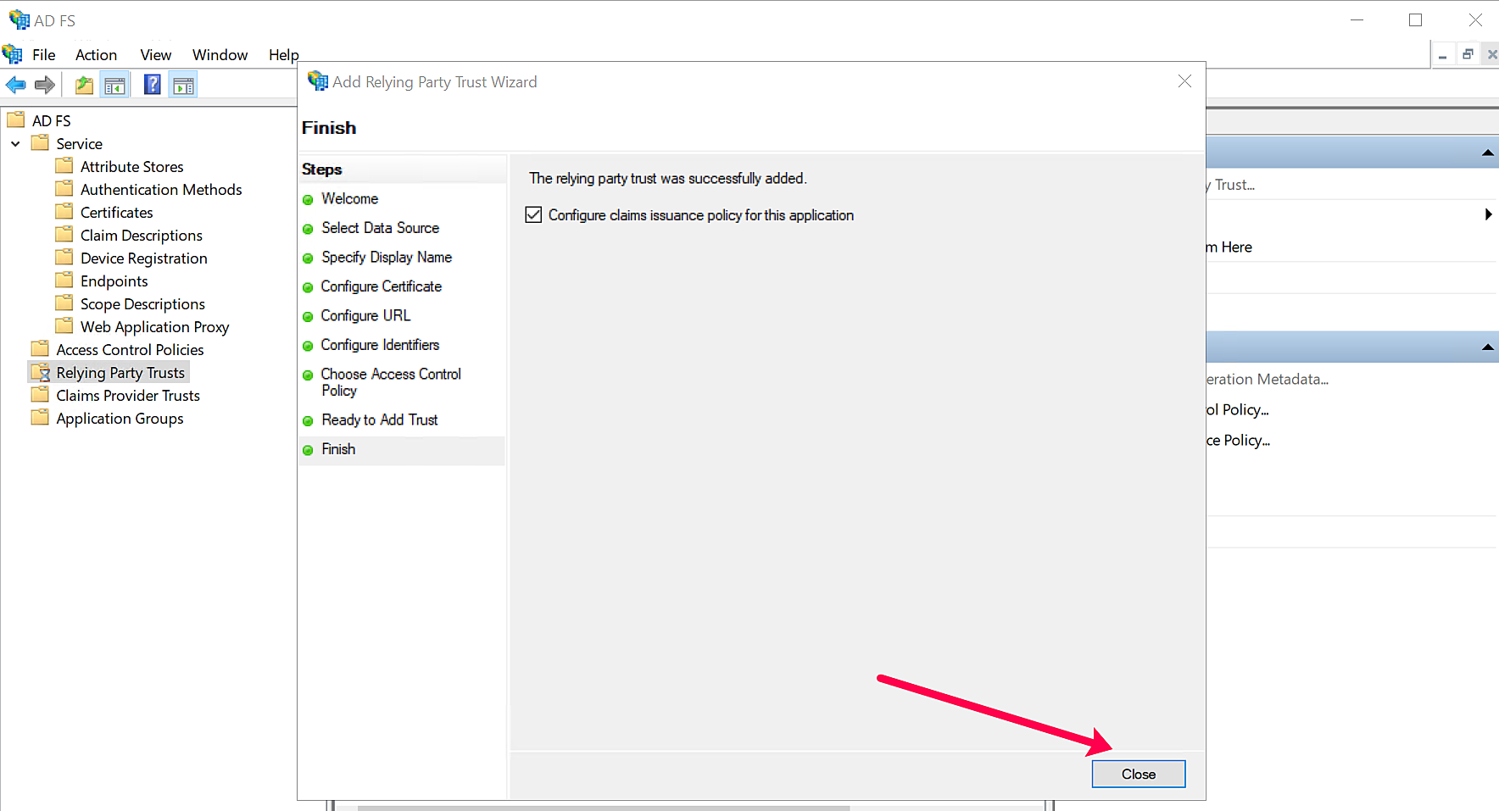Click the Choose Access Control Policy step

click(391, 382)
